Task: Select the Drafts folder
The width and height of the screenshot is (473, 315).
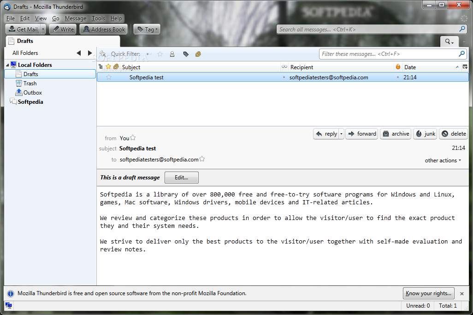Action: click(50, 74)
